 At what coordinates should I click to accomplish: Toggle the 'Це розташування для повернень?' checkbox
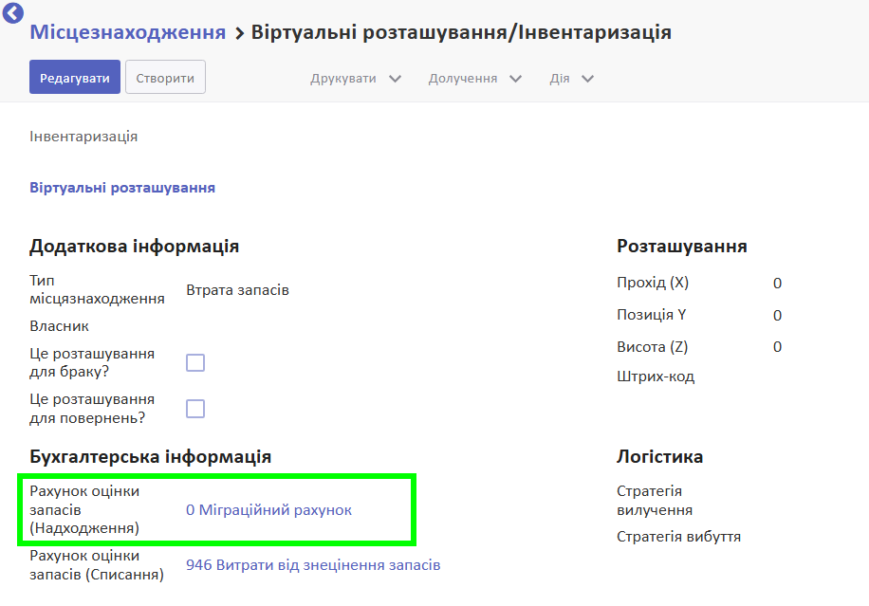click(195, 409)
